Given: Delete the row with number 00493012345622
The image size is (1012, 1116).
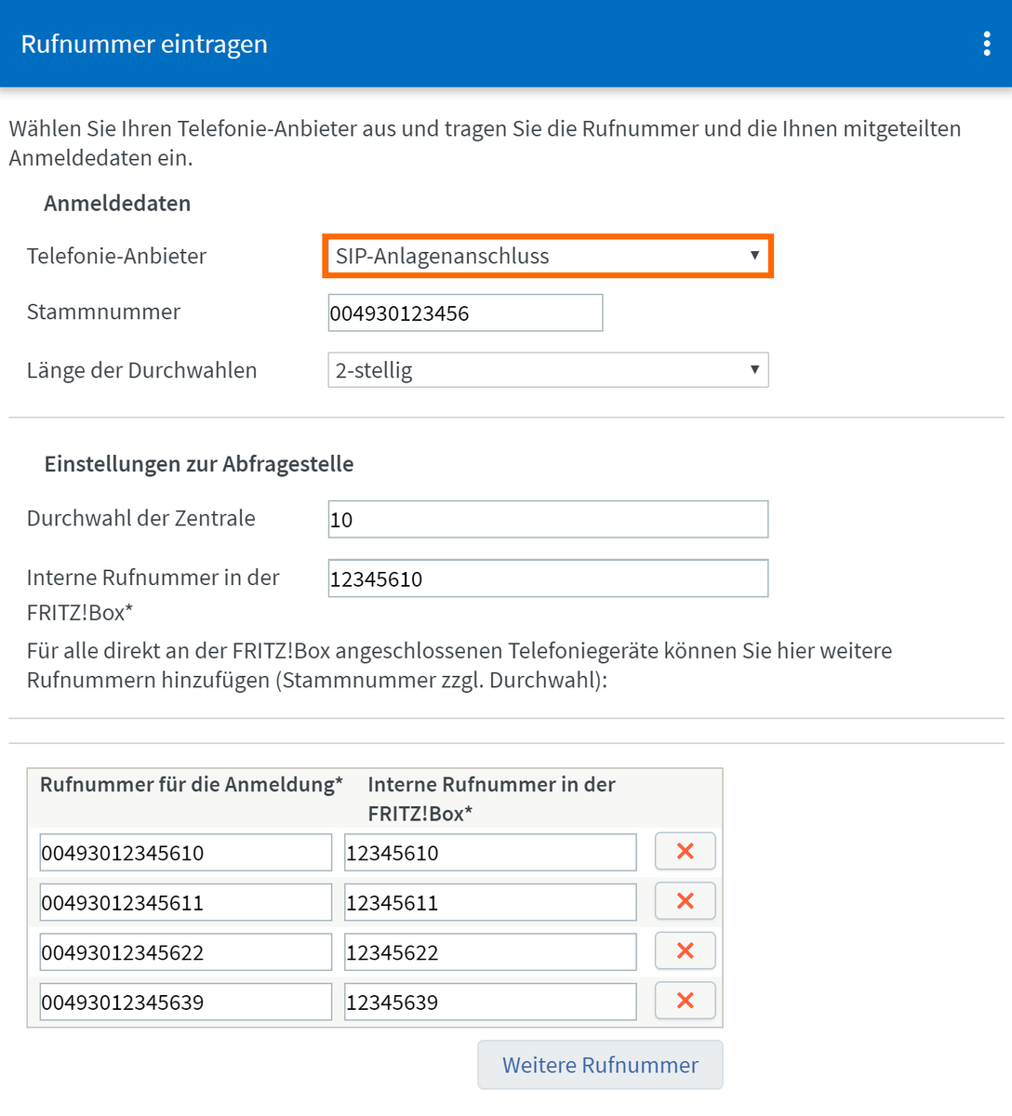Looking at the screenshot, I should point(685,950).
